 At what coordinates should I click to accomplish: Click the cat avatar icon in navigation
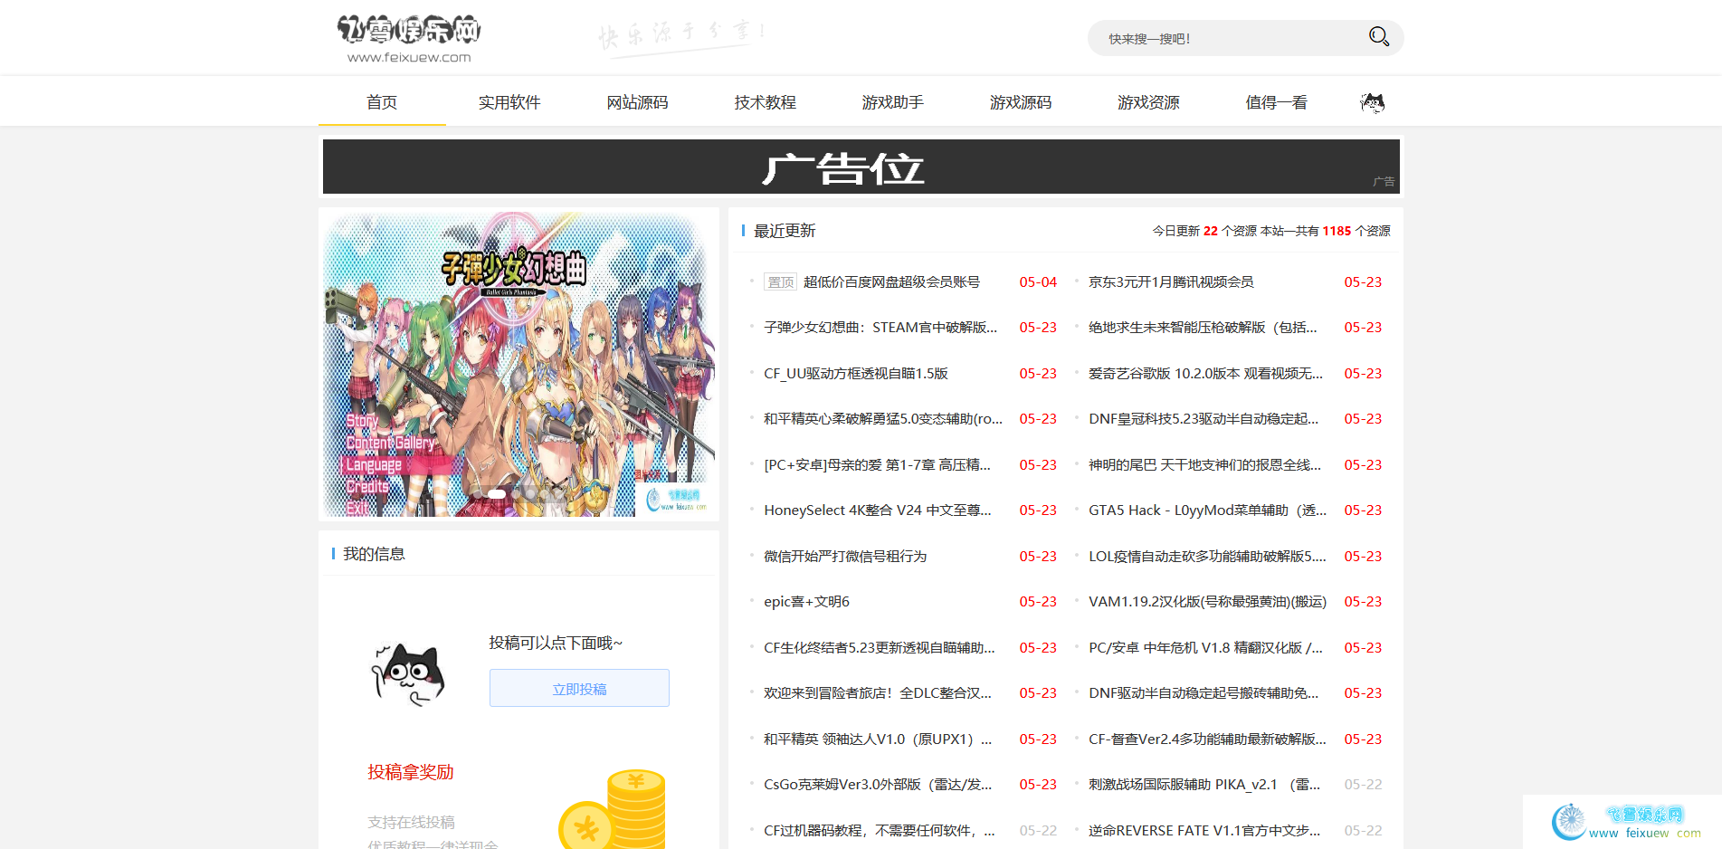pos(1373,102)
